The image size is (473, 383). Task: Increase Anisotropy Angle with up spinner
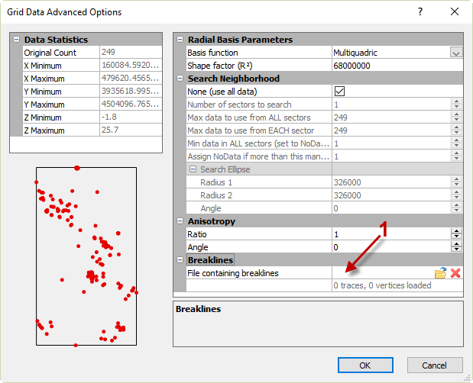[x=456, y=244]
